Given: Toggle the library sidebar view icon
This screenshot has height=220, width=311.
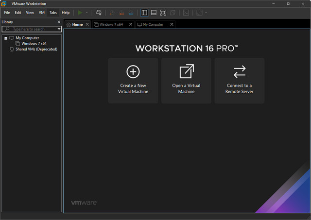Looking at the screenshot, I should click(x=144, y=13).
